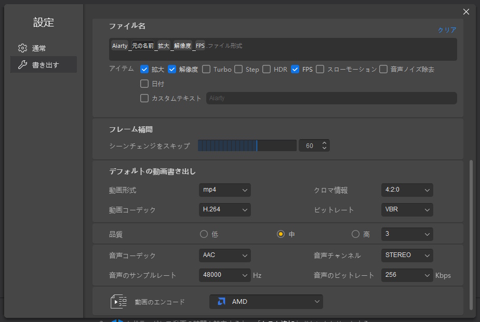This screenshot has height=322, width=480.
Task: Uncheck the FPS item checkbox
Action: coord(295,69)
